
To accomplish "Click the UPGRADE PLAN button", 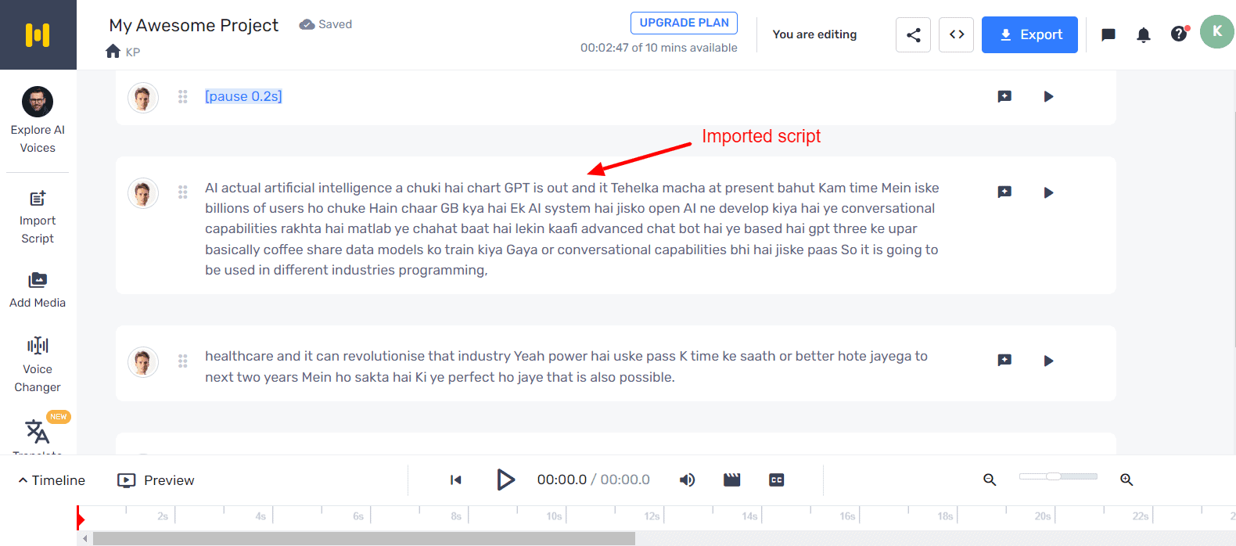I will click(x=684, y=23).
